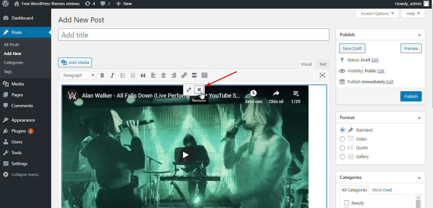Screen dimensions: 433x208
Task: Edit the embed using the pencil icon
Action: [x=189, y=90]
